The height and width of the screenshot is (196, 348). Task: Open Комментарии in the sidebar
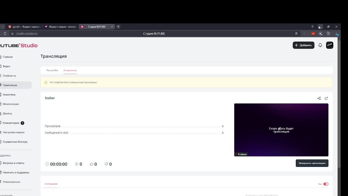point(11,123)
